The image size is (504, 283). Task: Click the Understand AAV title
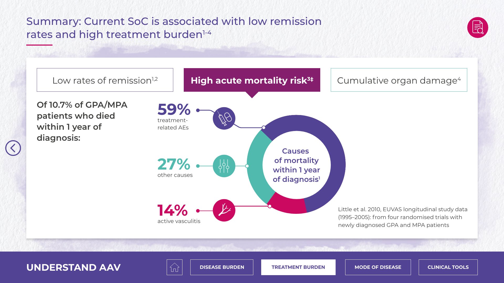(73, 267)
